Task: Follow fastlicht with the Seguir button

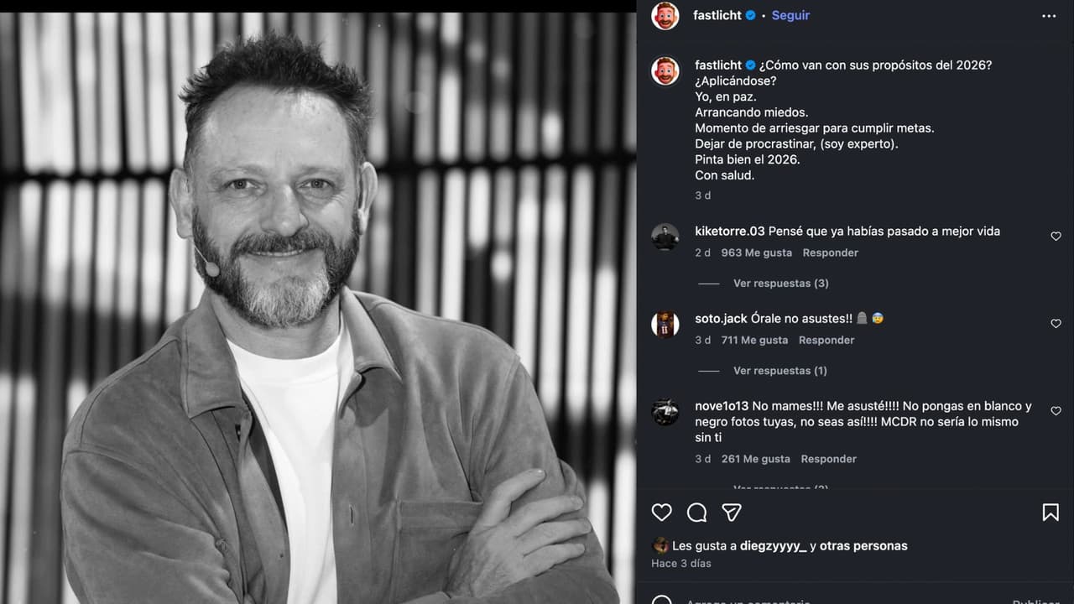Action: [790, 15]
